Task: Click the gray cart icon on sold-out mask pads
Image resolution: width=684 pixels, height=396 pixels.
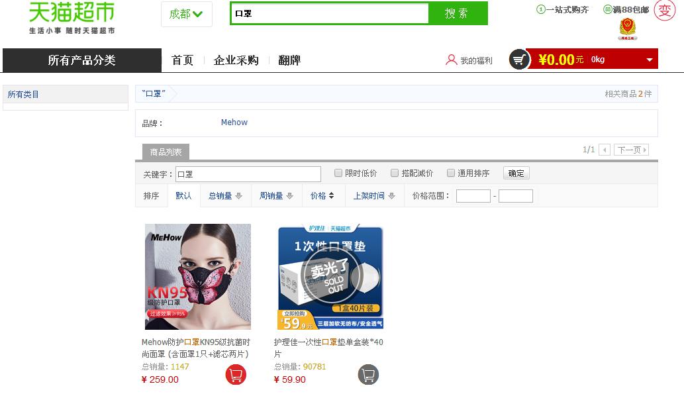Action: (x=368, y=374)
